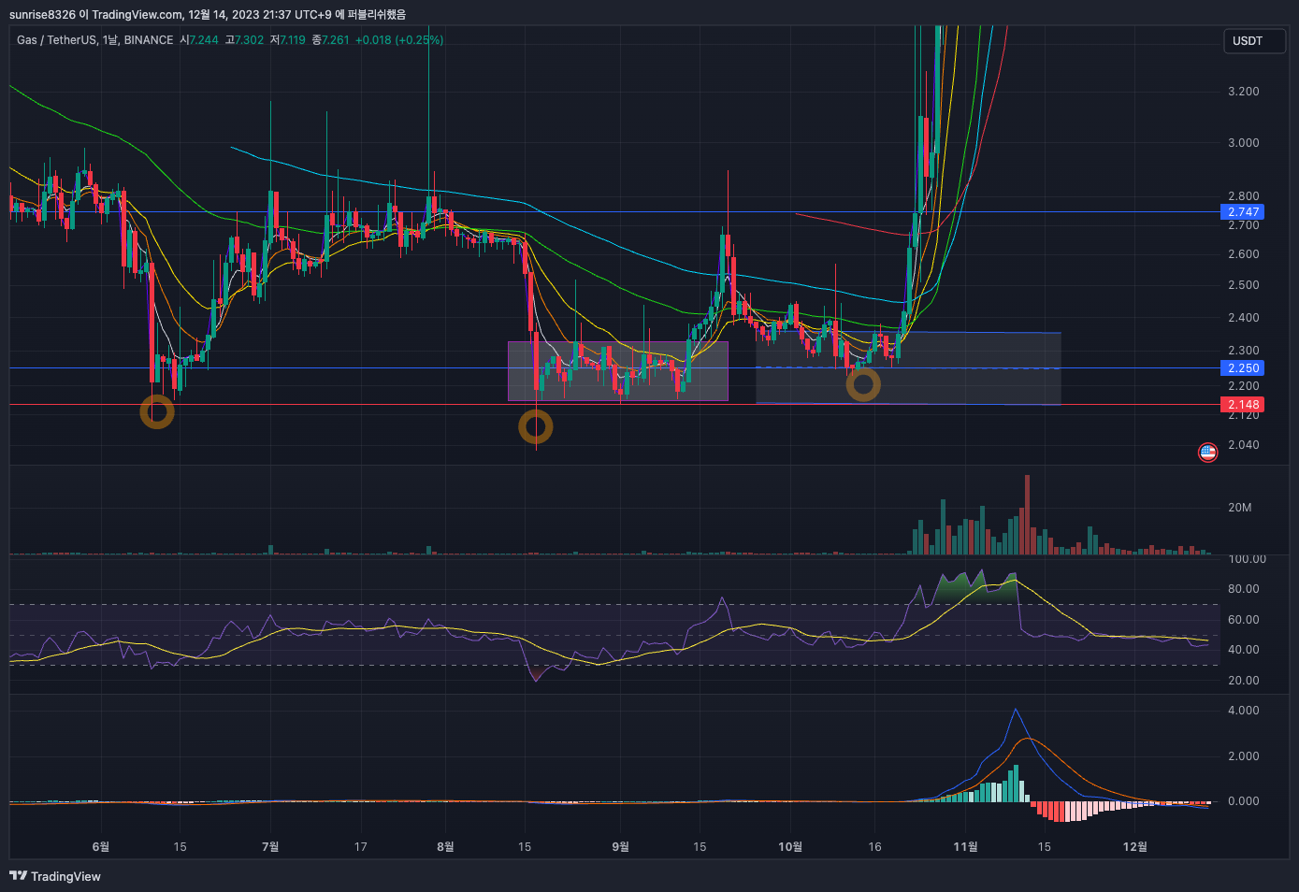Click the 3.000 price axis label
1299x892 pixels.
point(1243,143)
